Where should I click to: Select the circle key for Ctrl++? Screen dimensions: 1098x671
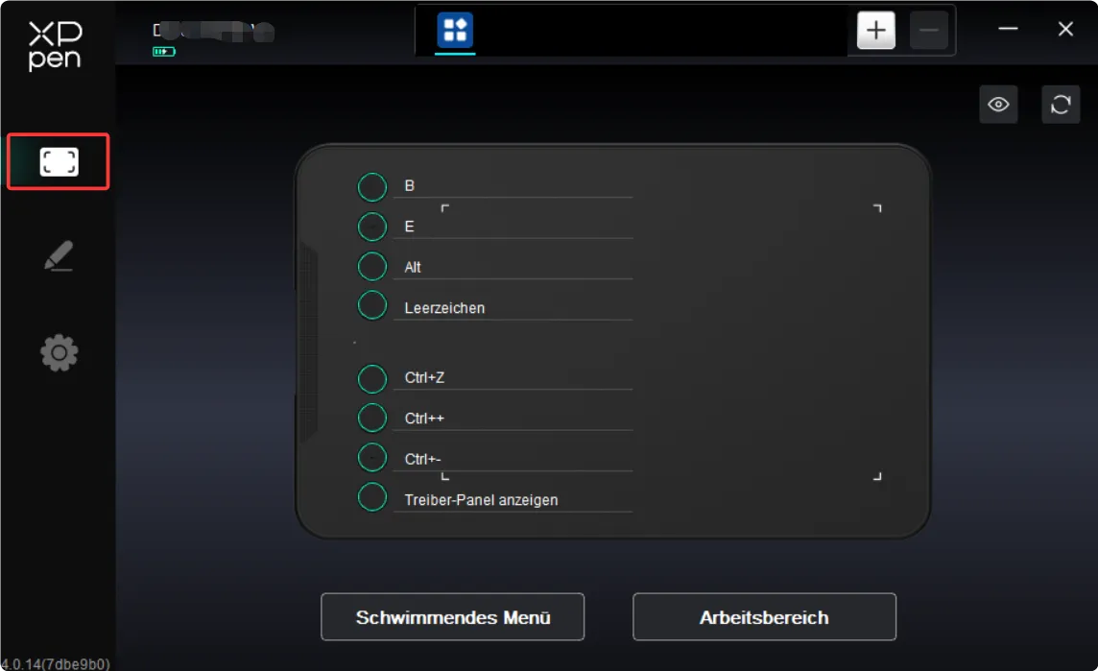(x=371, y=419)
